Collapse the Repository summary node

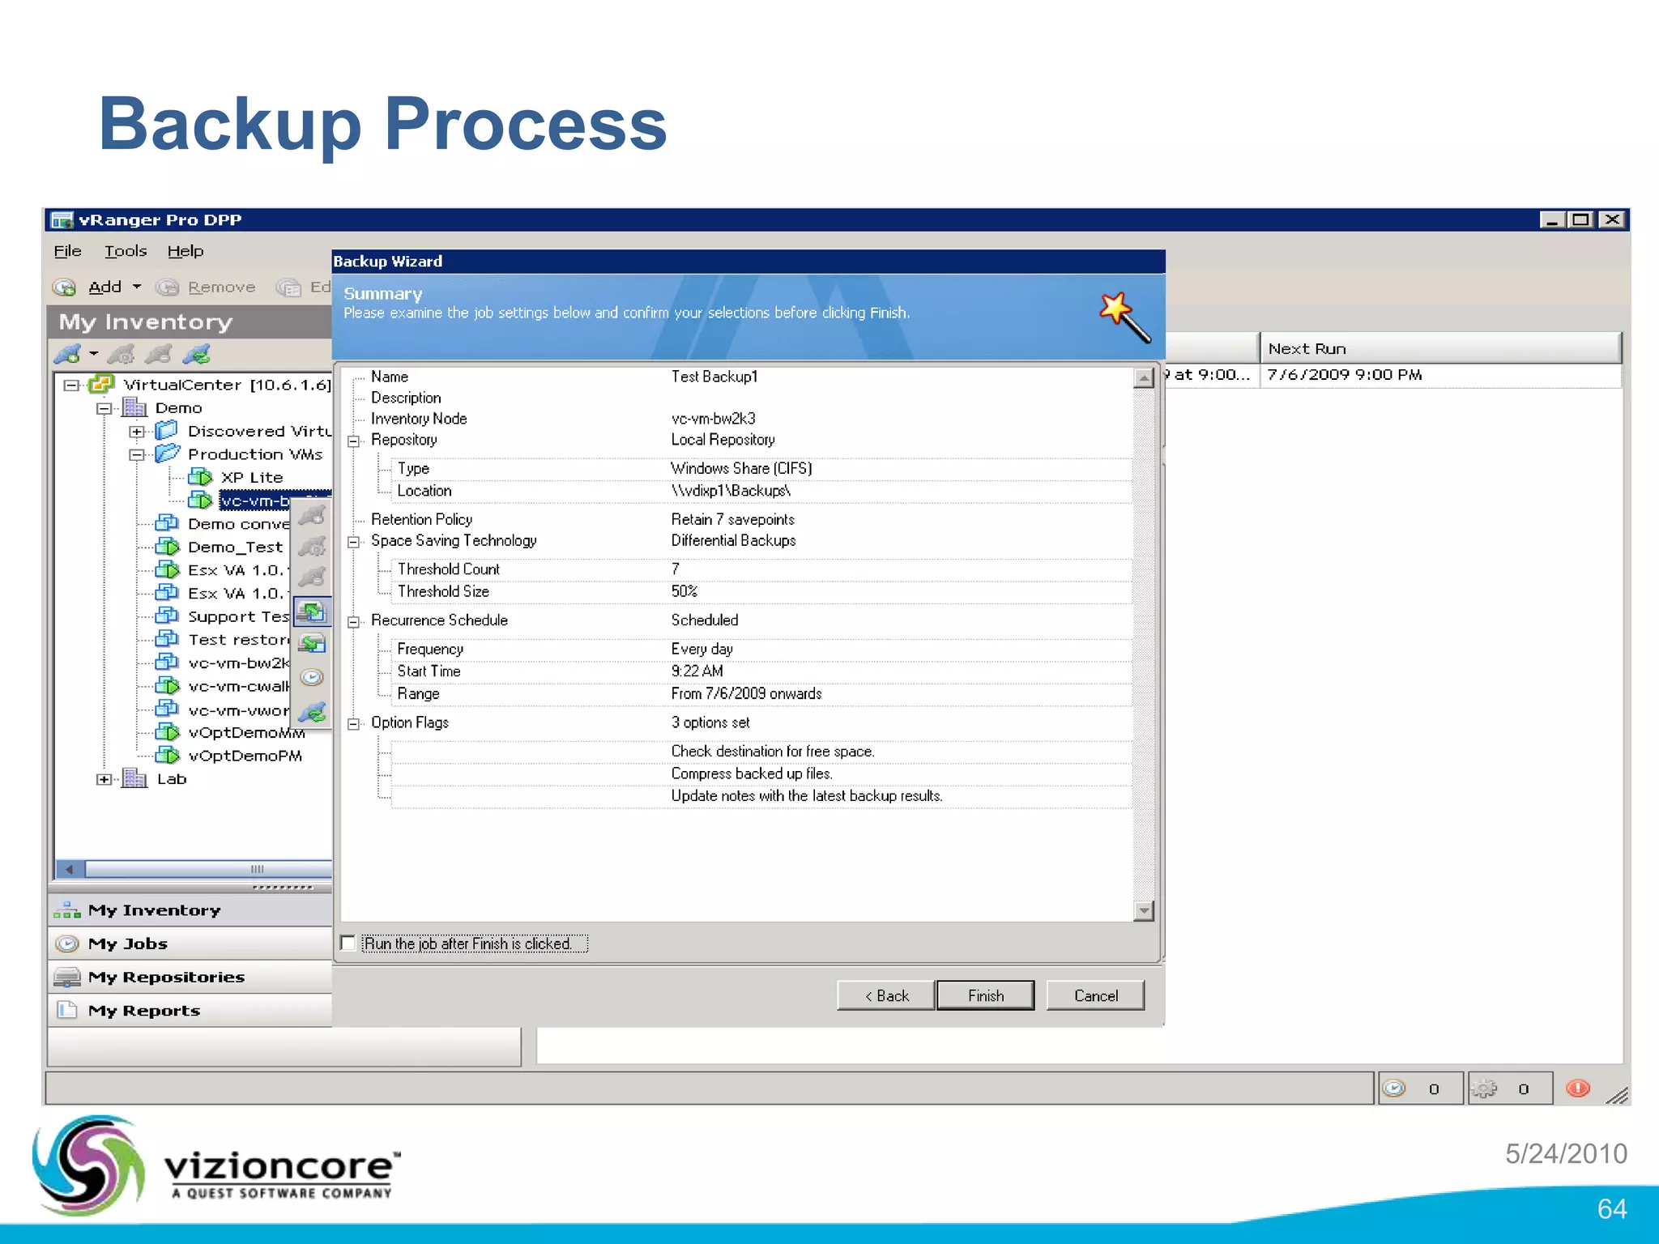click(354, 441)
